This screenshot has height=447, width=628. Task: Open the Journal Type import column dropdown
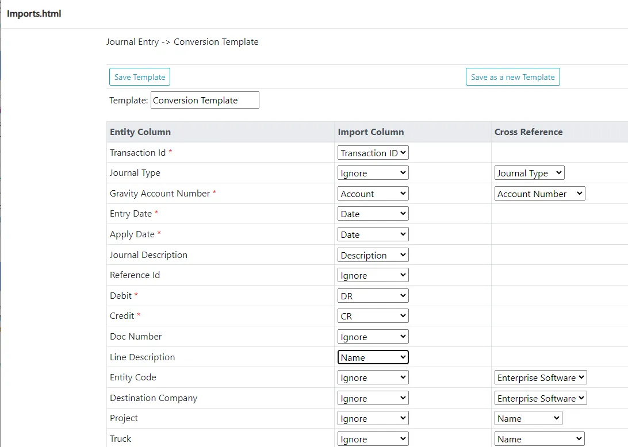point(373,173)
